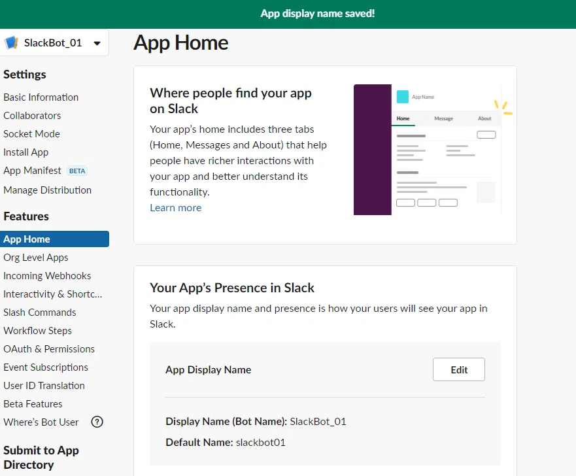Click the Settings section heading
The image size is (576, 476).
point(25,75)
